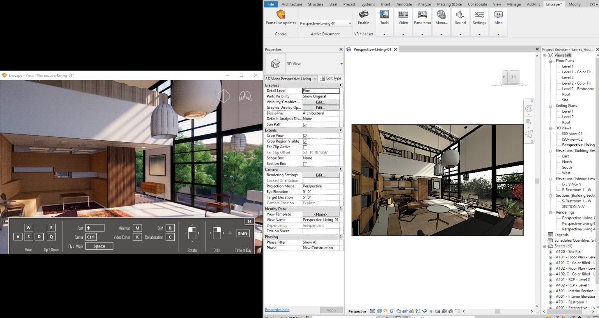The image size is (599, 318).
Task: Enable the VR Headset
Action: tap(363, 17)
